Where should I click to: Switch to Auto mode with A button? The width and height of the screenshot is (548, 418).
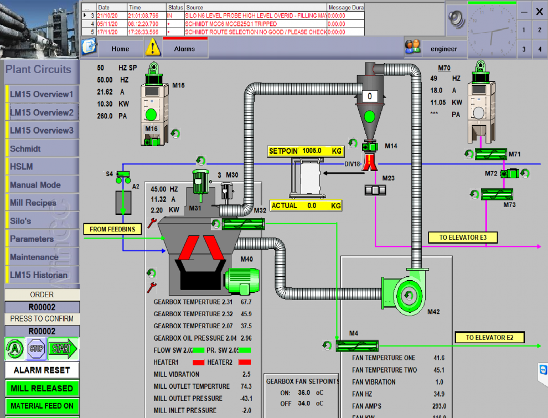click(x=14, y=349)
